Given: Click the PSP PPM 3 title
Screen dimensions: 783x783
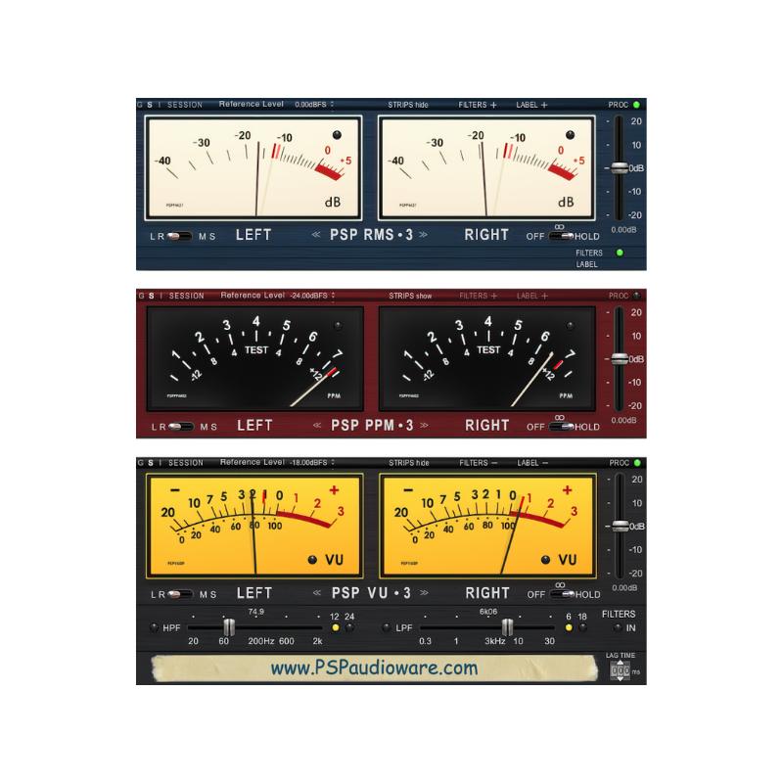Looking at the screenshot, I should coord(372,425).
